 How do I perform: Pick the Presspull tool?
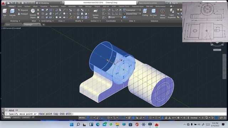[x=23, y=14]
